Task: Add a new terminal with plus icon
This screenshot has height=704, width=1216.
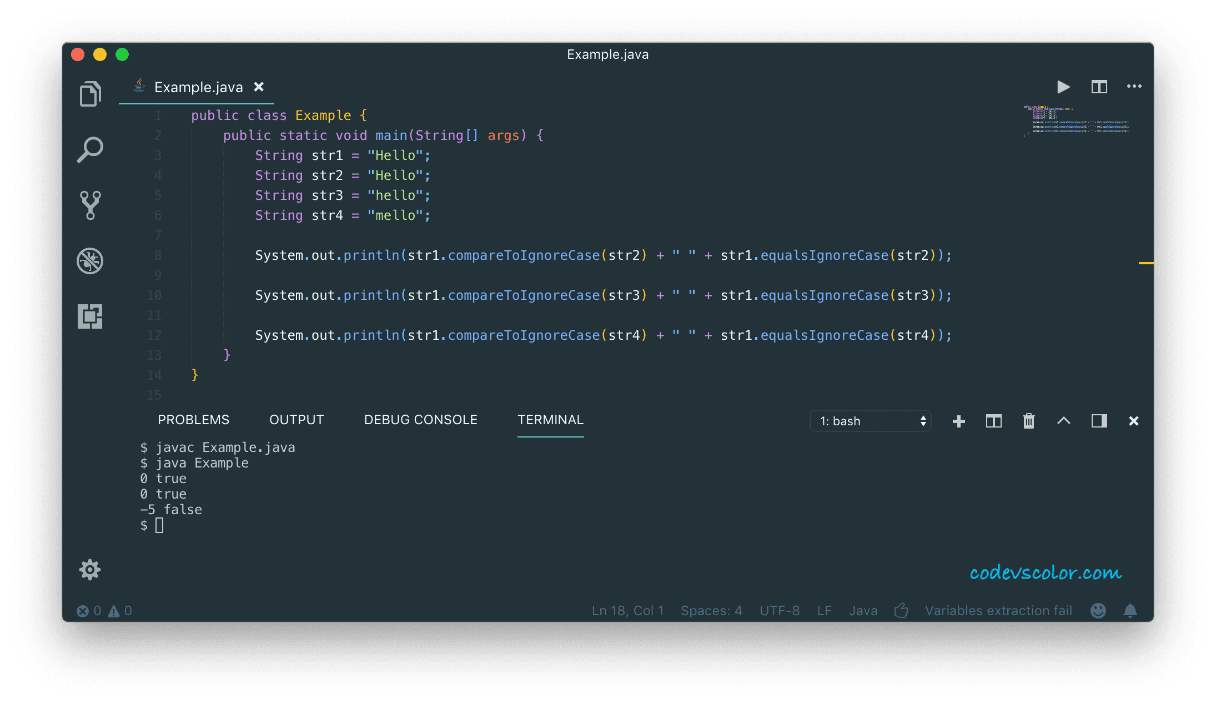Action: pos(959,421)
